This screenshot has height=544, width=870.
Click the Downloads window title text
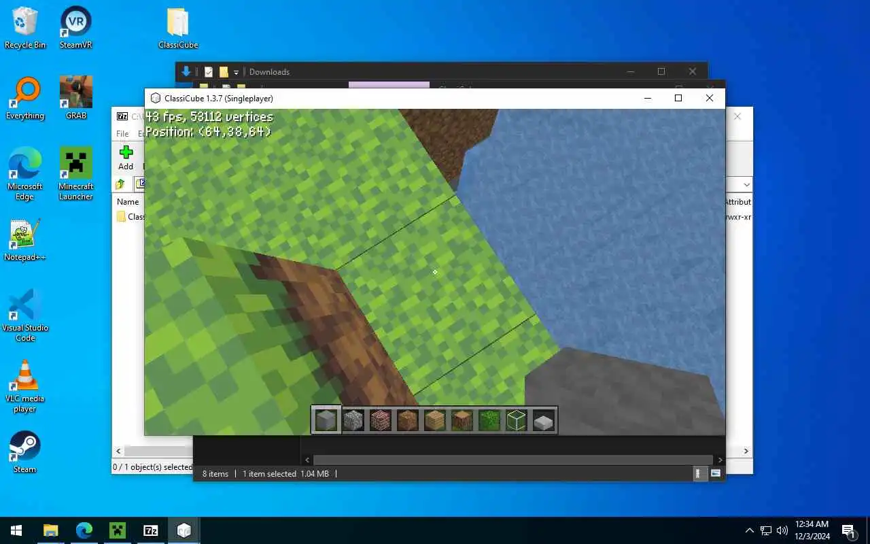coord(269,72)
